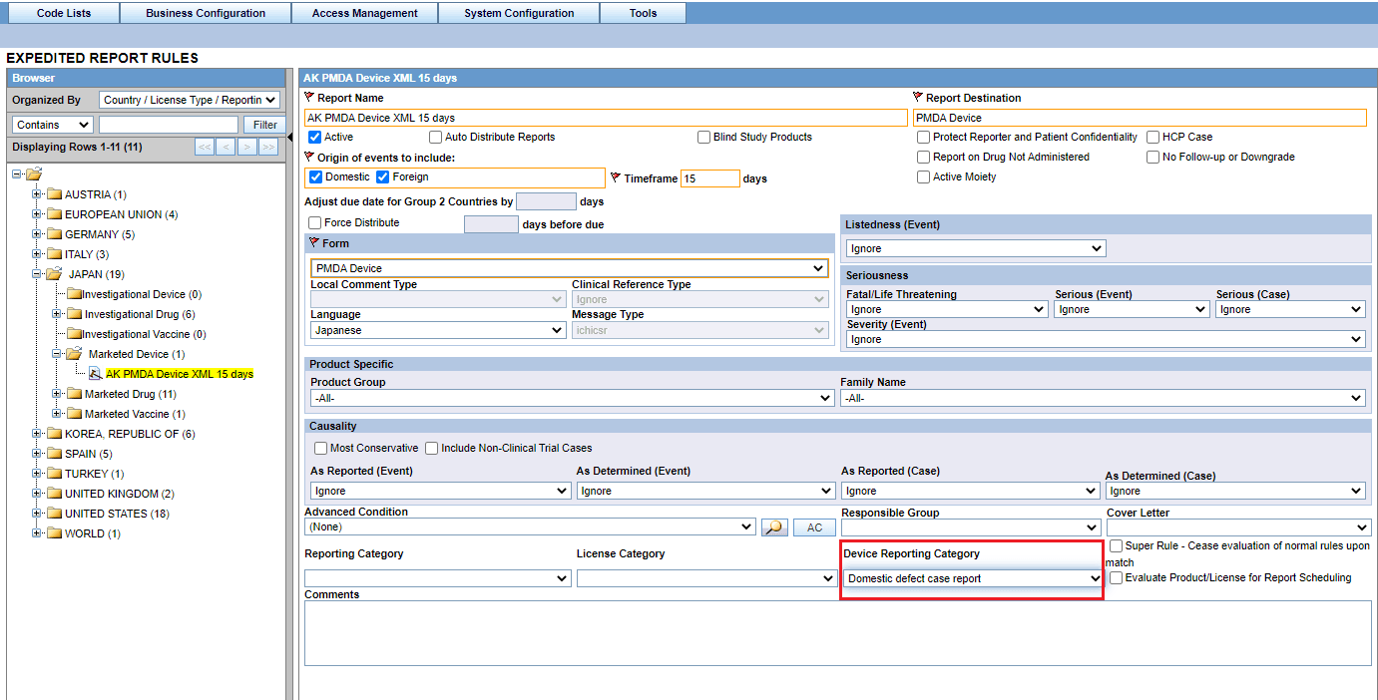
Task: Open the Organized By dropdown
Action: click(x=190, y=100)
